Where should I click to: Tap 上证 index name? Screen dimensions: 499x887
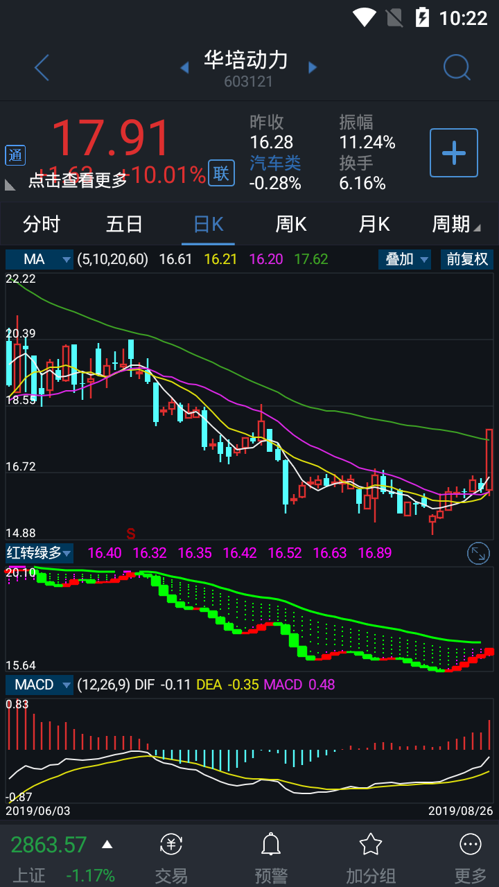pyautogui.click(x=29, y=875)
